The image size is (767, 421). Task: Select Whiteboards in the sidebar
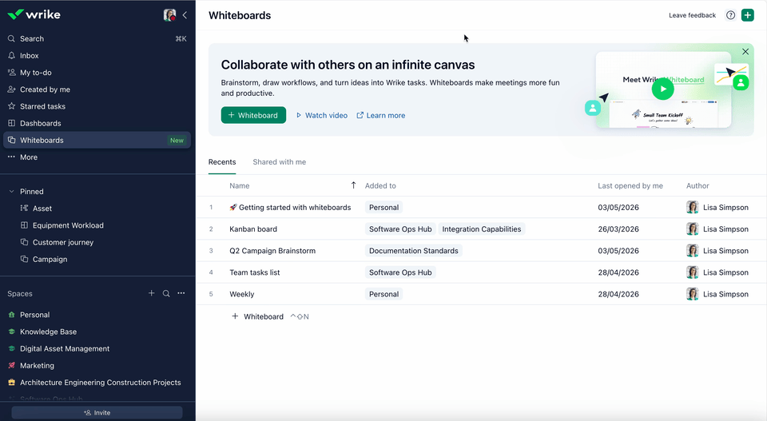97,141
